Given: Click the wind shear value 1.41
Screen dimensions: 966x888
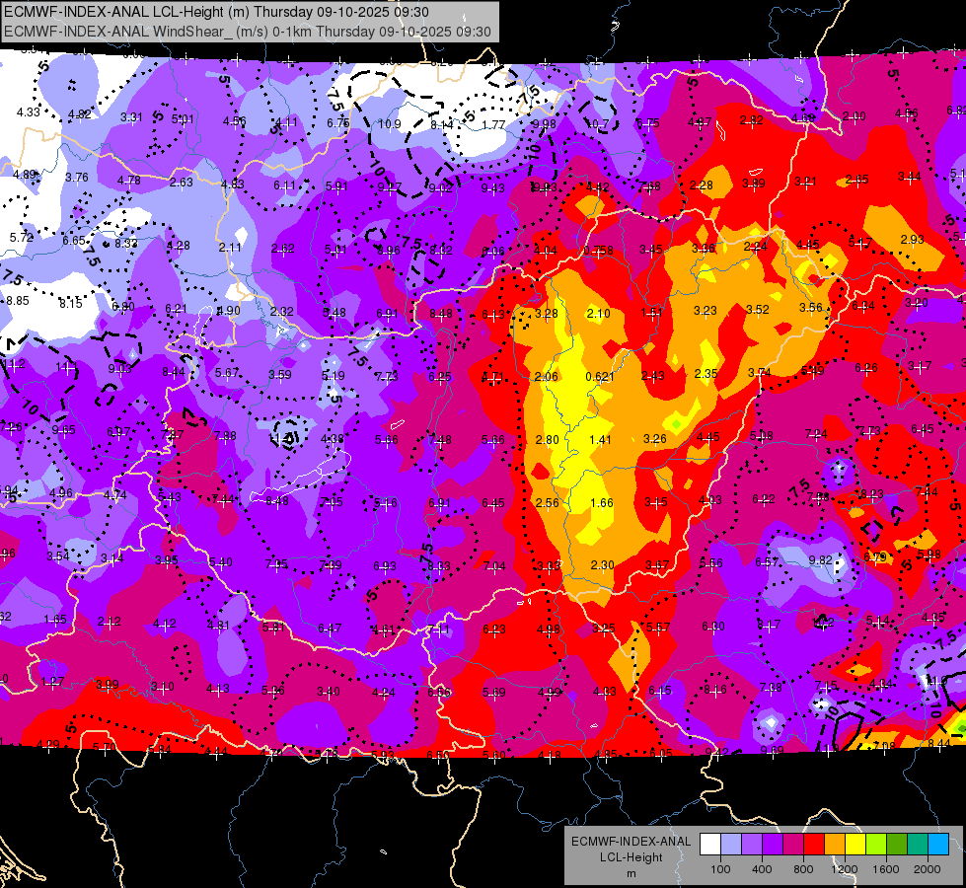Looking at the screenshot, I should (600, 440).
